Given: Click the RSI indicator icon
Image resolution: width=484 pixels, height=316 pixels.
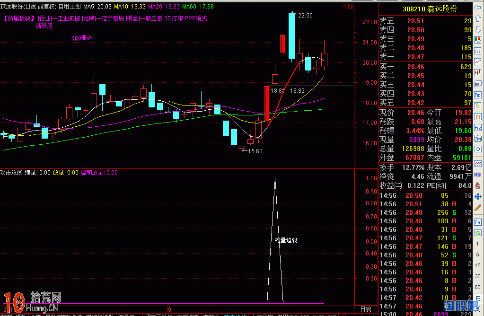Looking at the screenshot, I should (478, 174).
